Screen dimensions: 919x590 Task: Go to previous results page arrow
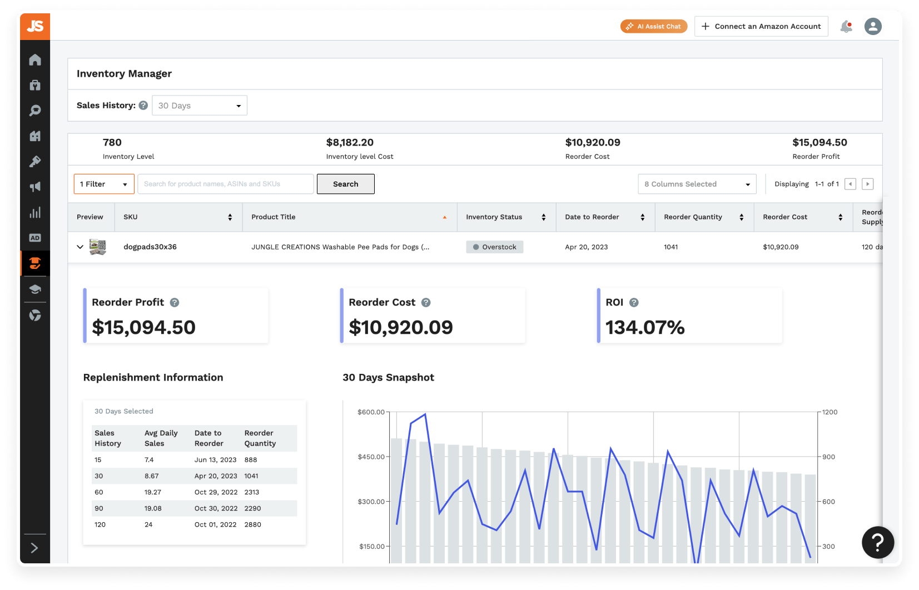[850, 184]
